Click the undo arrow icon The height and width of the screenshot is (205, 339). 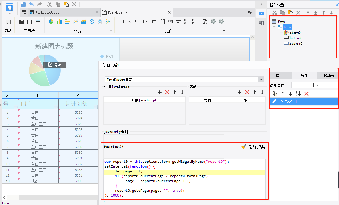point(31,4)
